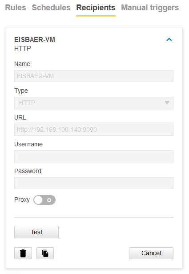Image resolution: width=189 pixels, height=274 pixels.
Task: Duplicate the recipient using the copy icon
Action: tap(45, 253)
